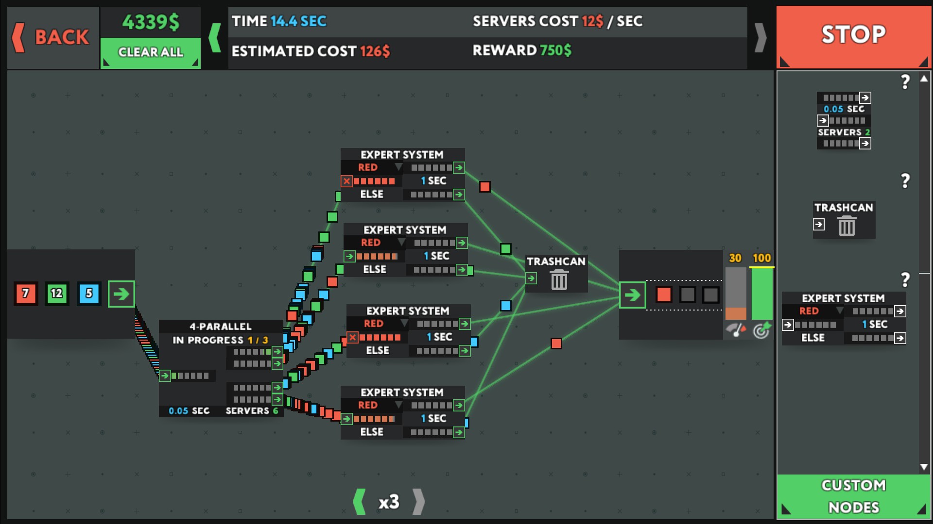Click the BACK button

click(52, 37)
